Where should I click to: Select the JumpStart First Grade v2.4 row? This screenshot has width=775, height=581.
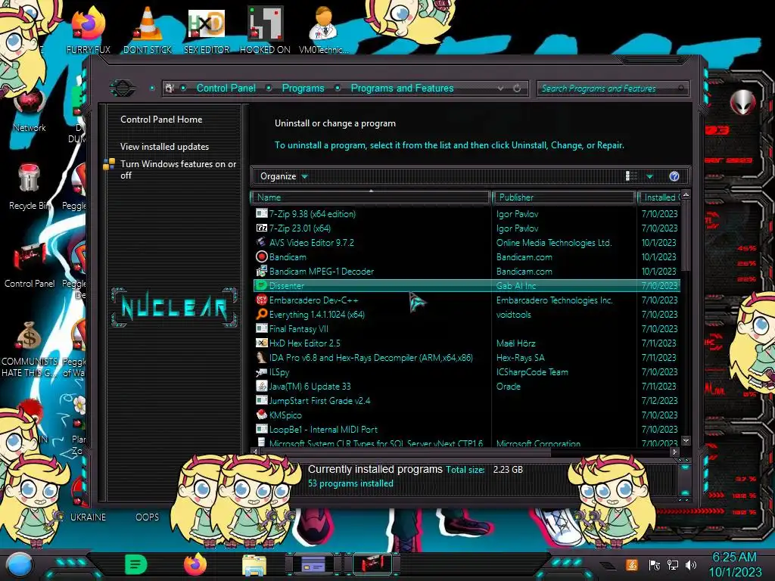click(x=466, y=401)
